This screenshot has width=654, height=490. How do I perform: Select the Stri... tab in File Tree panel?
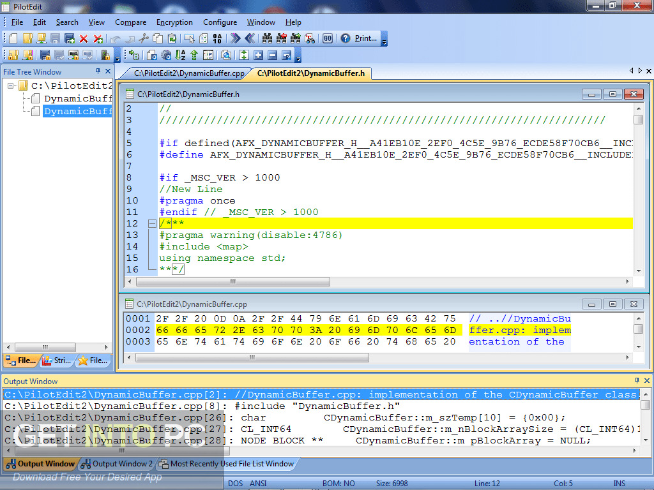pos(57,360)
